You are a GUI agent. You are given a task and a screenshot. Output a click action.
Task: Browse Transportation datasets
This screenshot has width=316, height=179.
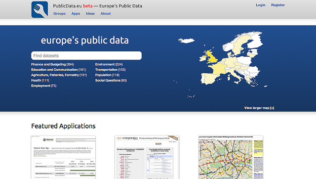110,70
